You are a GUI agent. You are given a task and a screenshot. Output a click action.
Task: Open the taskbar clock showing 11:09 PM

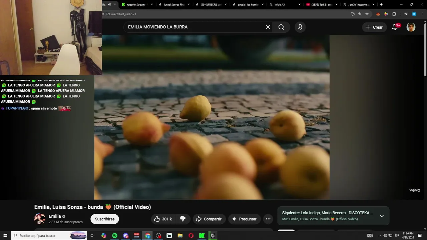pos(408,236)
